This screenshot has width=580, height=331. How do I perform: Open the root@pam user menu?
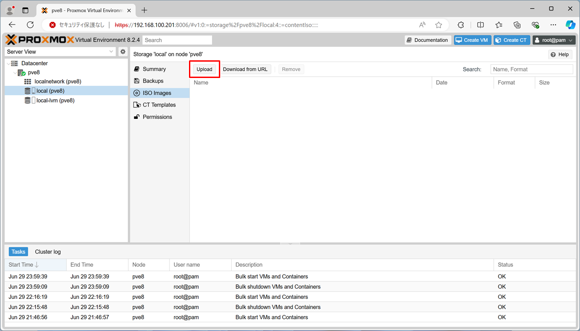coord(554,40)
